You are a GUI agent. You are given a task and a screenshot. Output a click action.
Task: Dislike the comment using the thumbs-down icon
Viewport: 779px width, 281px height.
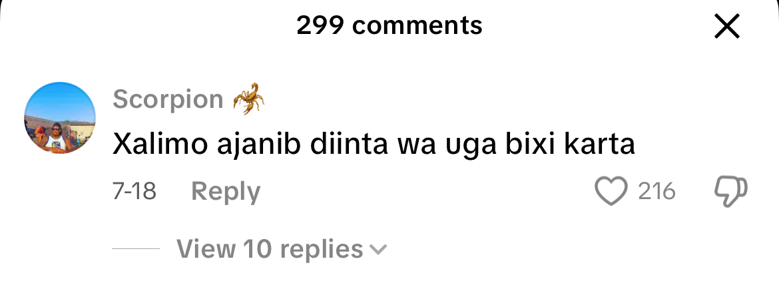click(731, 192)
